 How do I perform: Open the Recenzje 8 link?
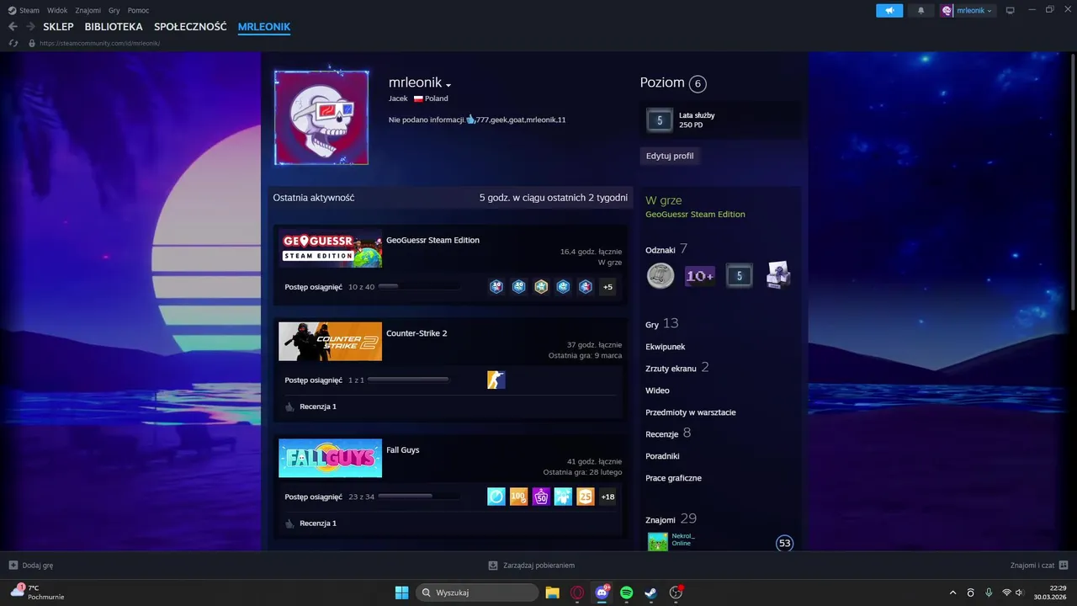[668, 433]
